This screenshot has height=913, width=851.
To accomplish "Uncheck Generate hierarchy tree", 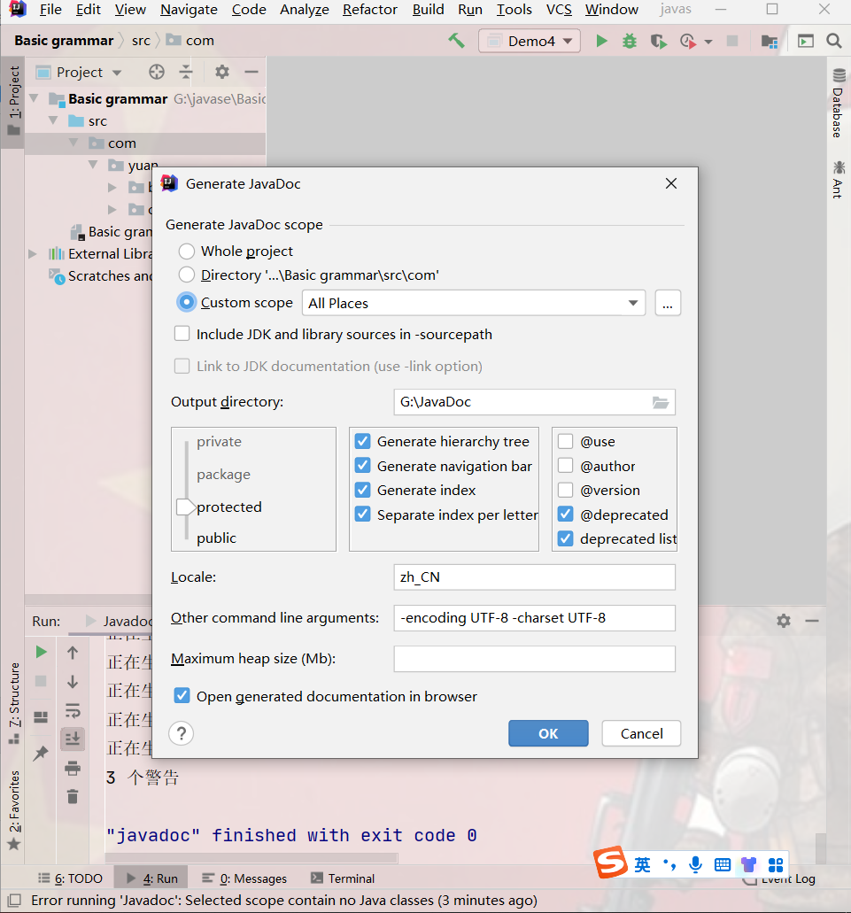I will (x=363, y=441).
